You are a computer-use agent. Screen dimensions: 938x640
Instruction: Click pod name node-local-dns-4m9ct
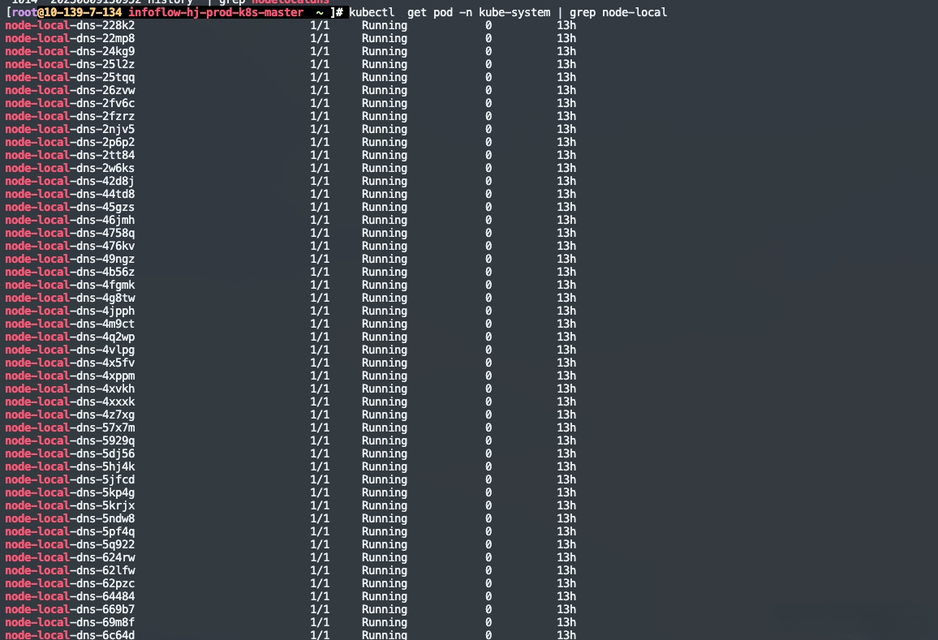pos(70,324)
